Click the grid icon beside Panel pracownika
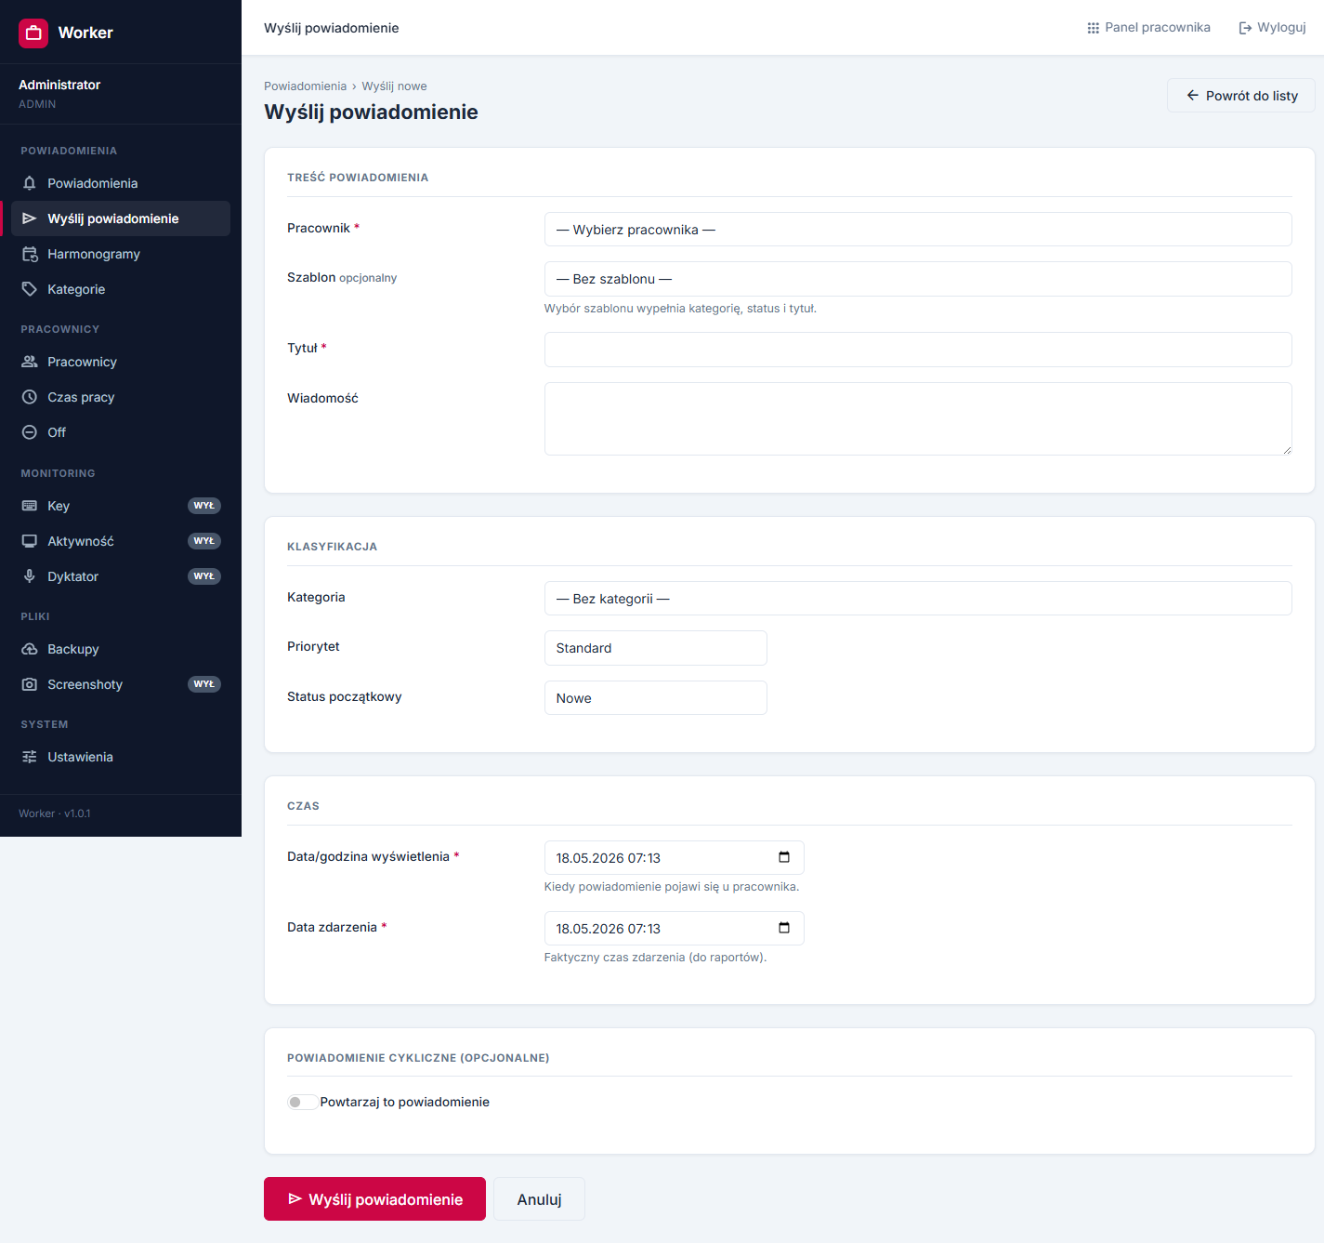This screenshot has height=1243, width=1324. click(x=1093, y=28)
